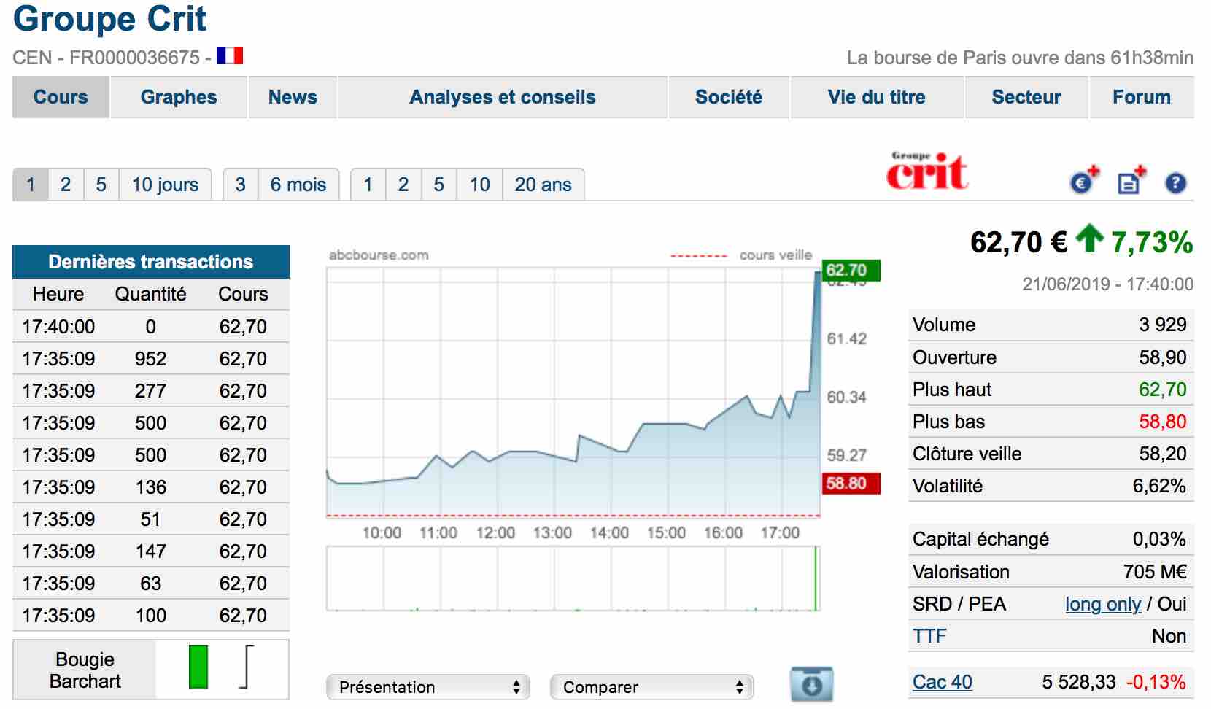Click the Groupe Crit logo
The height and width of the screenshot is (709, 1211).
(927, 171)
